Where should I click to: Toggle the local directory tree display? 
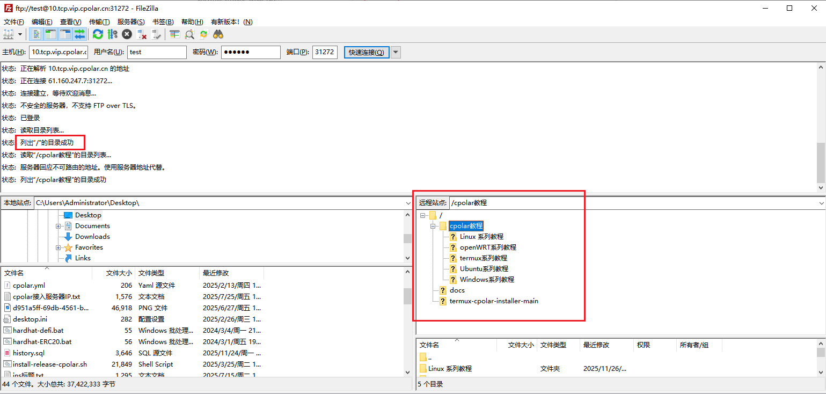point(50,34)
